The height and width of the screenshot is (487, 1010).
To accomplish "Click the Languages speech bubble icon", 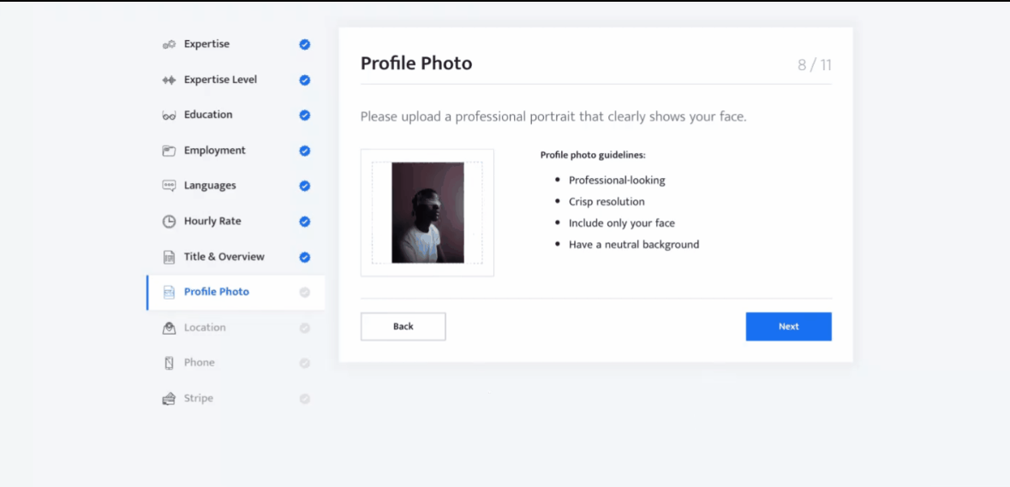I will [x=169, y=186].
